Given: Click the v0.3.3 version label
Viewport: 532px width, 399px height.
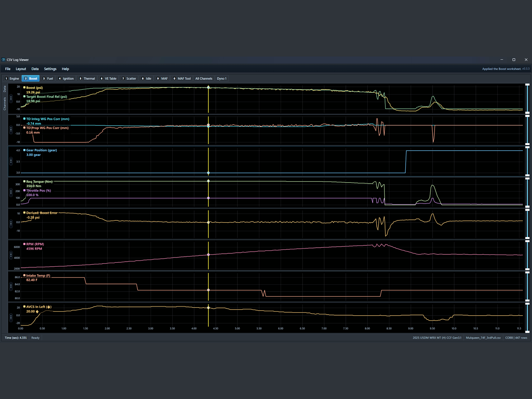Looking at the screenshot, I should pos(526,69).
